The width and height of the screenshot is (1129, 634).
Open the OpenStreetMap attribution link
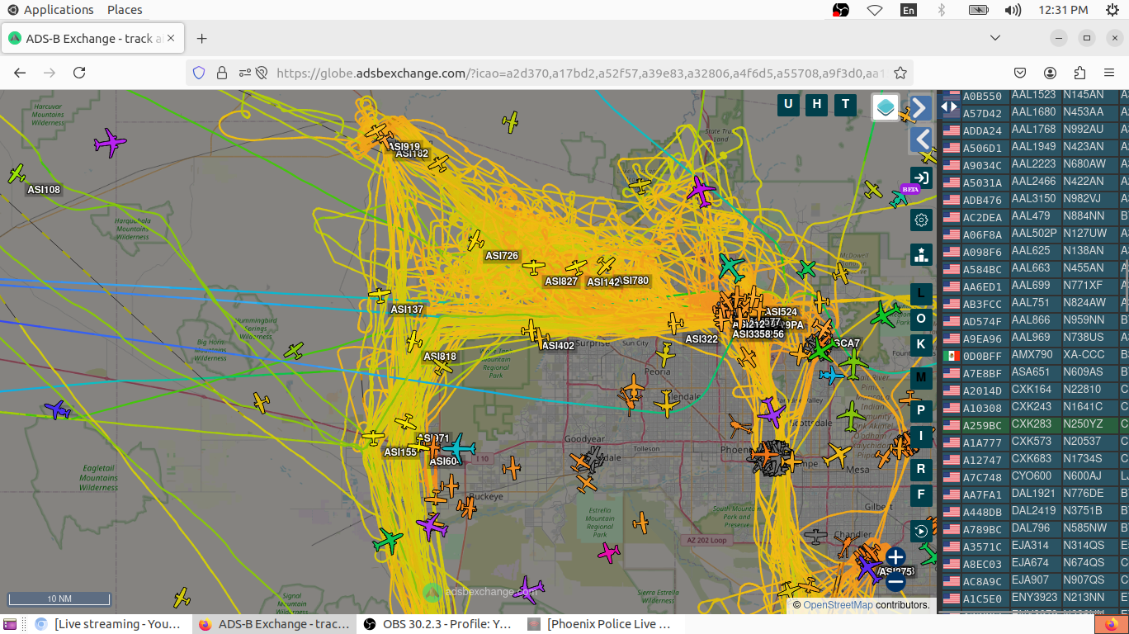838,605
